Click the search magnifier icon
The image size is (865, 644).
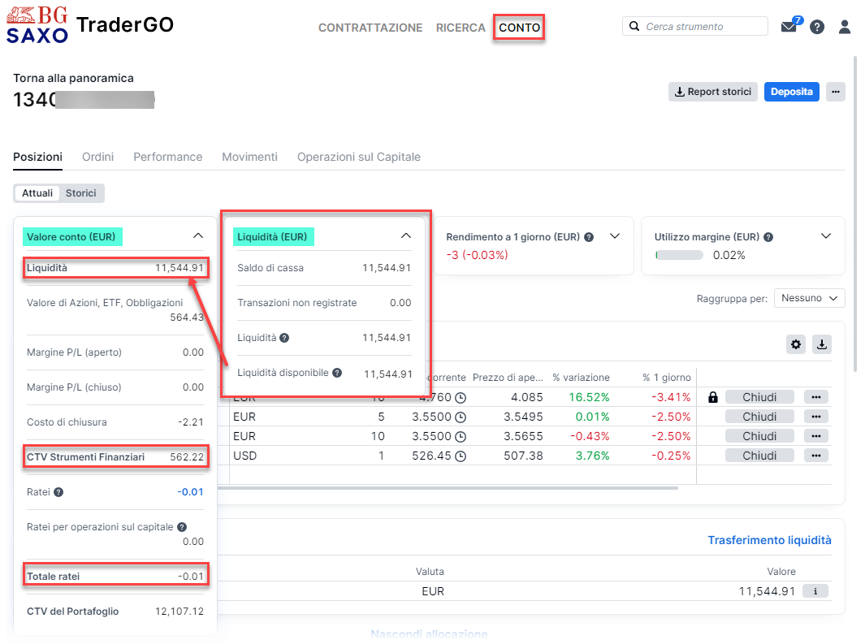[634, 26]
